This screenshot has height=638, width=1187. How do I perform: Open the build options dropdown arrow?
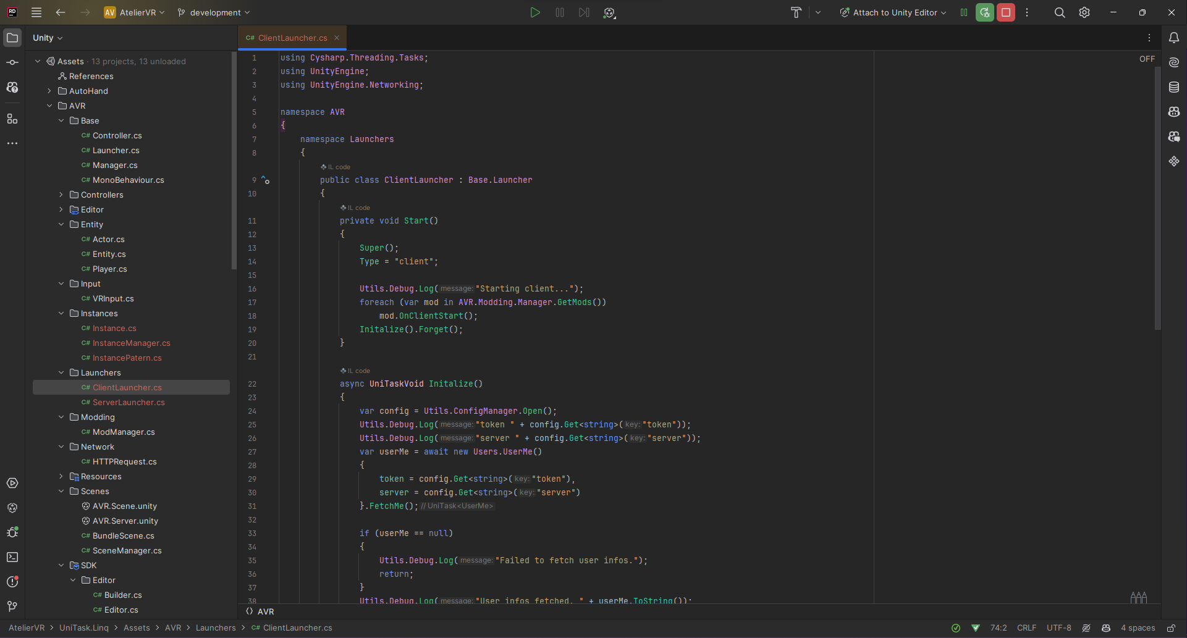tap(818, 12)
